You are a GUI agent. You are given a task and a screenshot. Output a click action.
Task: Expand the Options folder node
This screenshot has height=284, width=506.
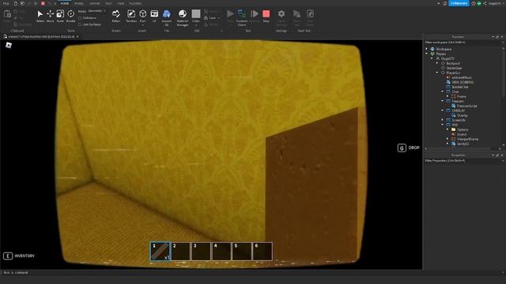[x=447, y=129]
